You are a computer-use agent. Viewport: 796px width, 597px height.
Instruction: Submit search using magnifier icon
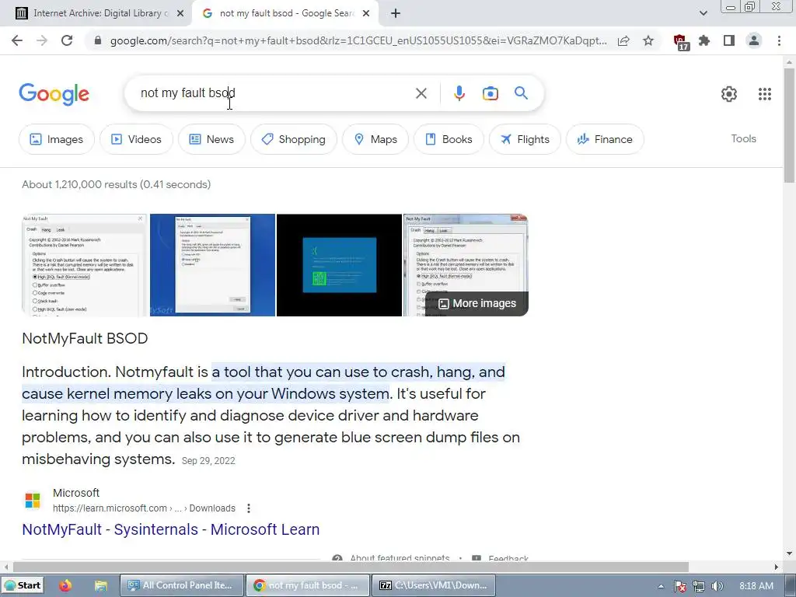pyautogui.click(x=521, y=93)
